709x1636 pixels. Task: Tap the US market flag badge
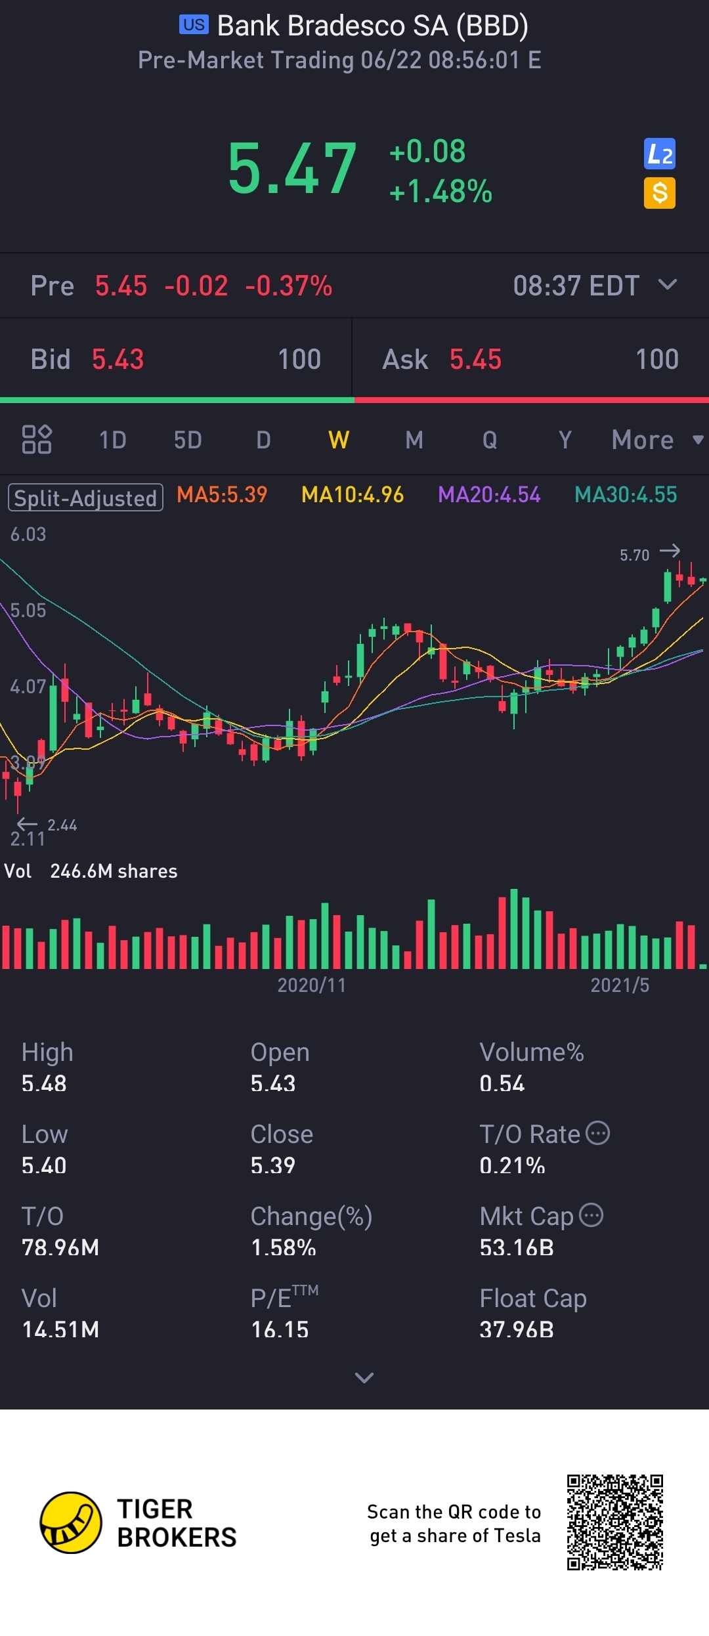point(194,25)
